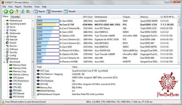
Task: Open the Results toolbar button
Action: [x=70, y=11]
